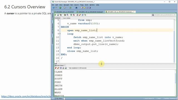Screen dimensions: 178x100
Task: Click the Run Script icon
Action: [x=58, y=15]
